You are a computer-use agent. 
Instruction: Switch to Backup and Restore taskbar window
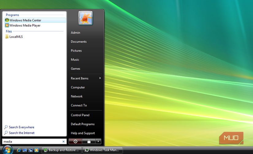click(62, 150)
